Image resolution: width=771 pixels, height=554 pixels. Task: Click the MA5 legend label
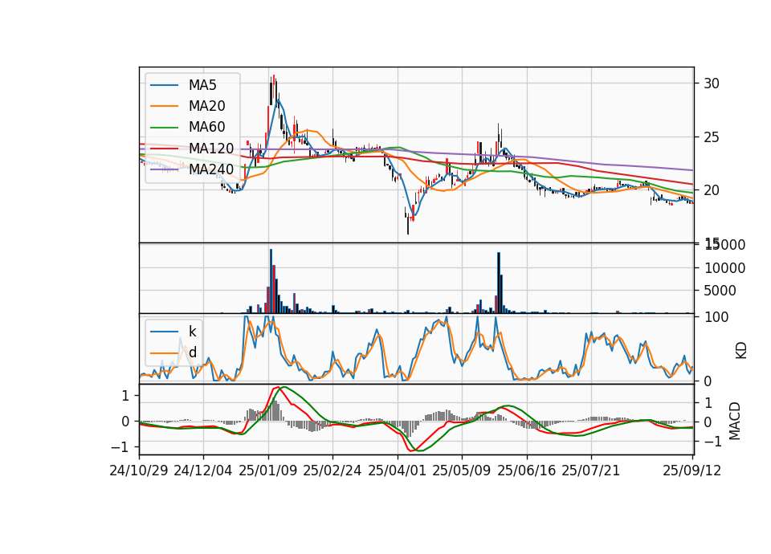pyautogui.click(x=202, y=85)
